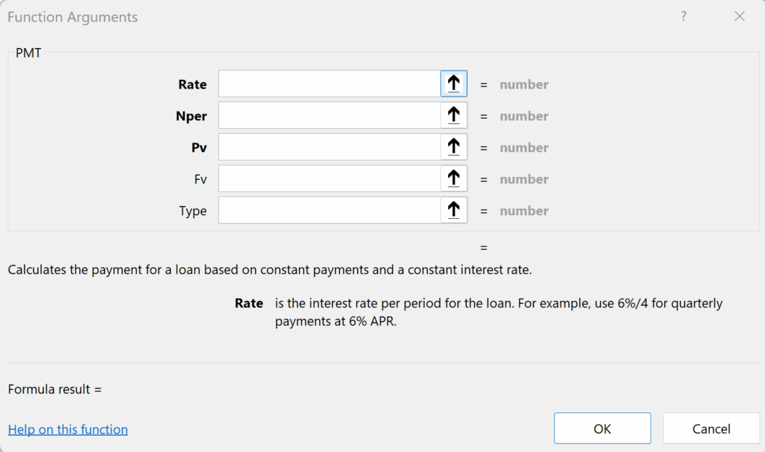Collapse the dialog using the Fv arrow
The image size is (765, 452).
[454, 179]
